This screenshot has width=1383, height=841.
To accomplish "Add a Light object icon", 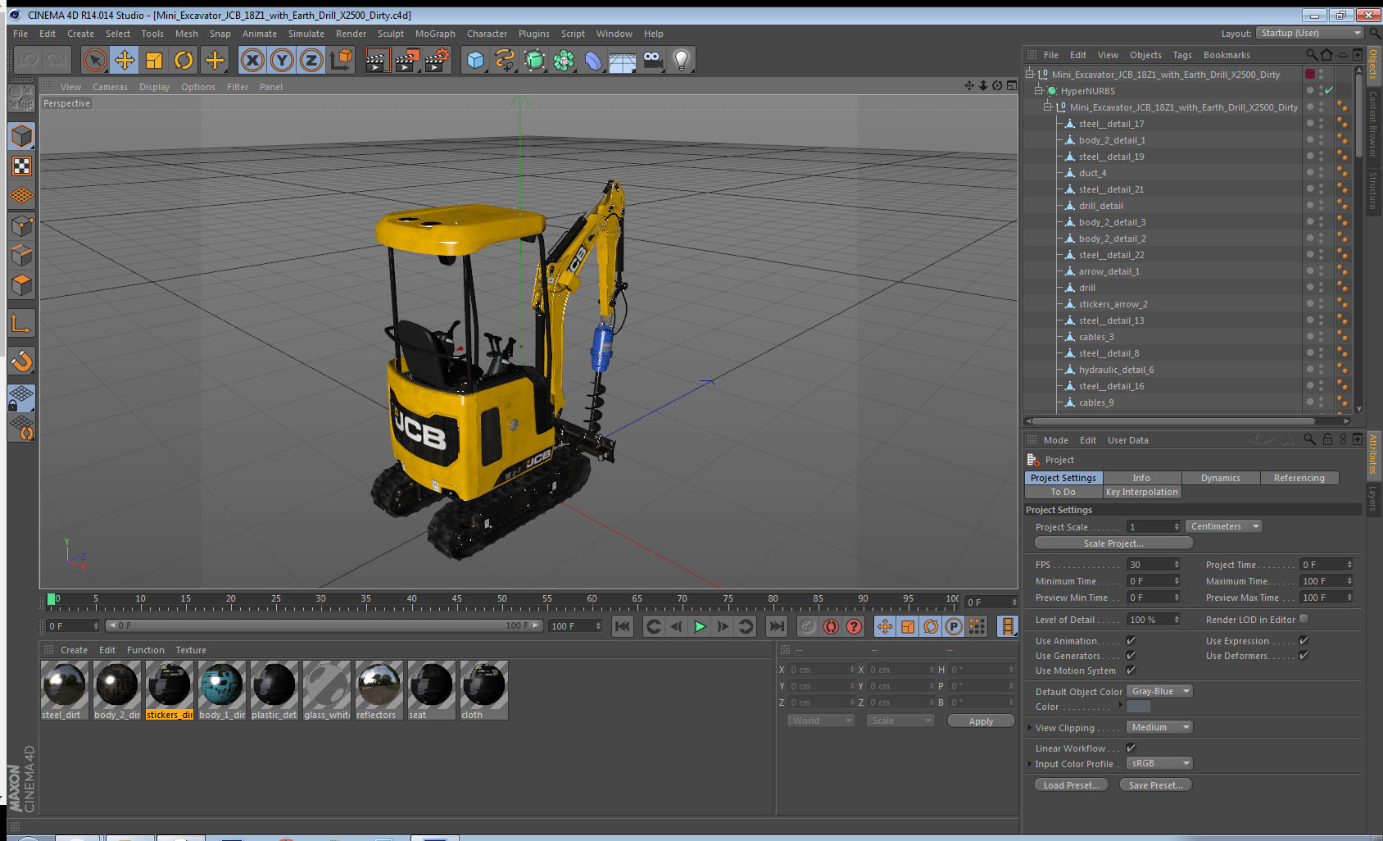I will click(682, 60).
